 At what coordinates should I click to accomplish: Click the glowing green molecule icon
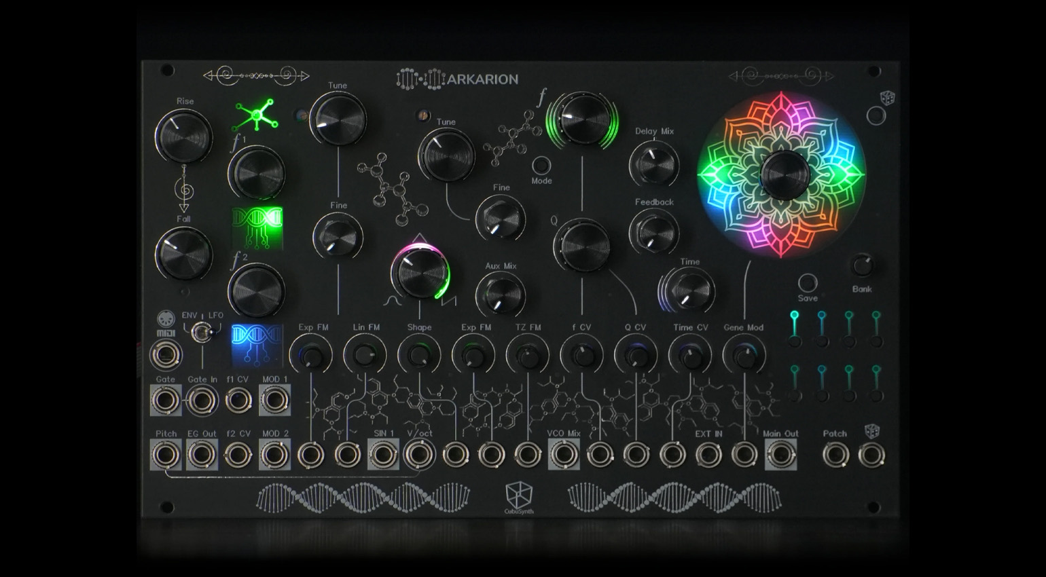pos(255,115)
